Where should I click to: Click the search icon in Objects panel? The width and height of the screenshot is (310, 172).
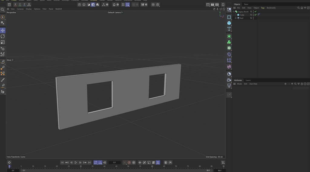298,8
